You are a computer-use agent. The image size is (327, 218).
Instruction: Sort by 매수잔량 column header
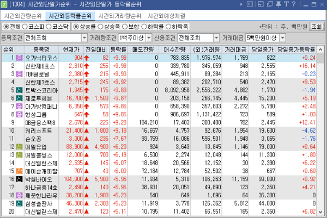point(174,49)
